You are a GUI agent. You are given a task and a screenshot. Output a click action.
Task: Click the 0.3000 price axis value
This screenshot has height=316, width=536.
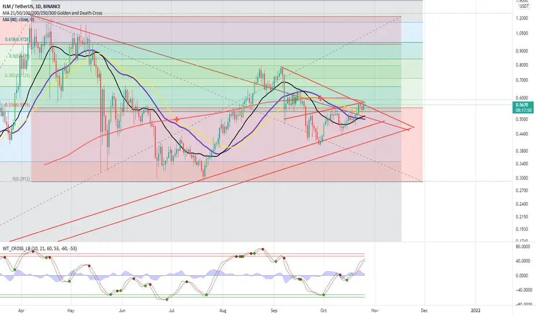coord(522,178)
